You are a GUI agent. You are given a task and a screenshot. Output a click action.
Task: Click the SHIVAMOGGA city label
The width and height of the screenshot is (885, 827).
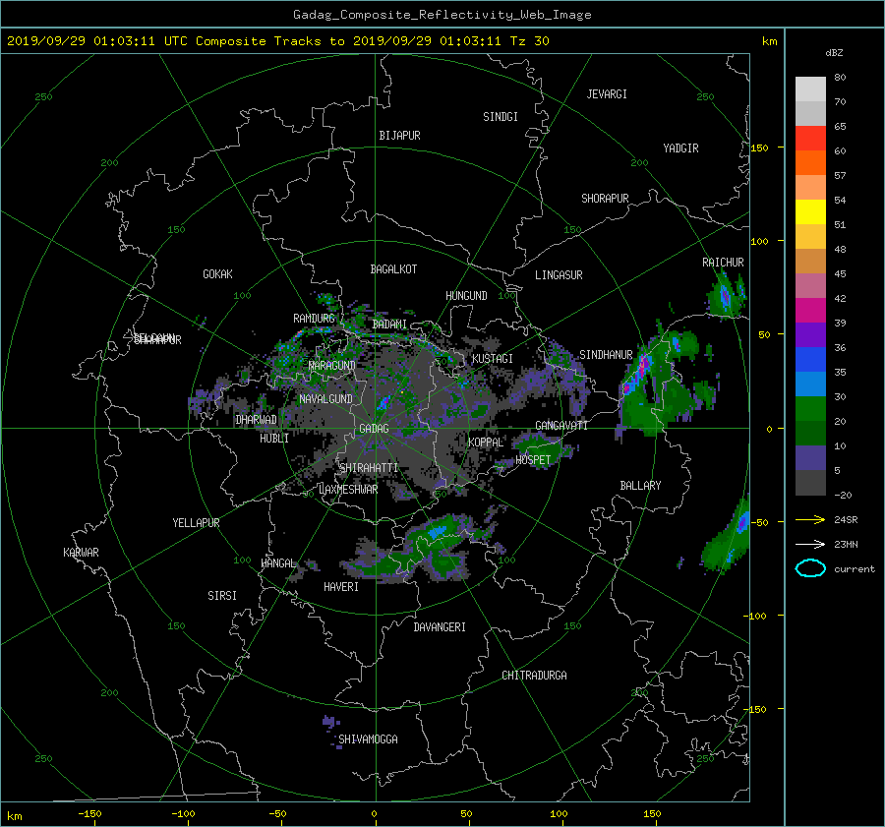point(368,738)
